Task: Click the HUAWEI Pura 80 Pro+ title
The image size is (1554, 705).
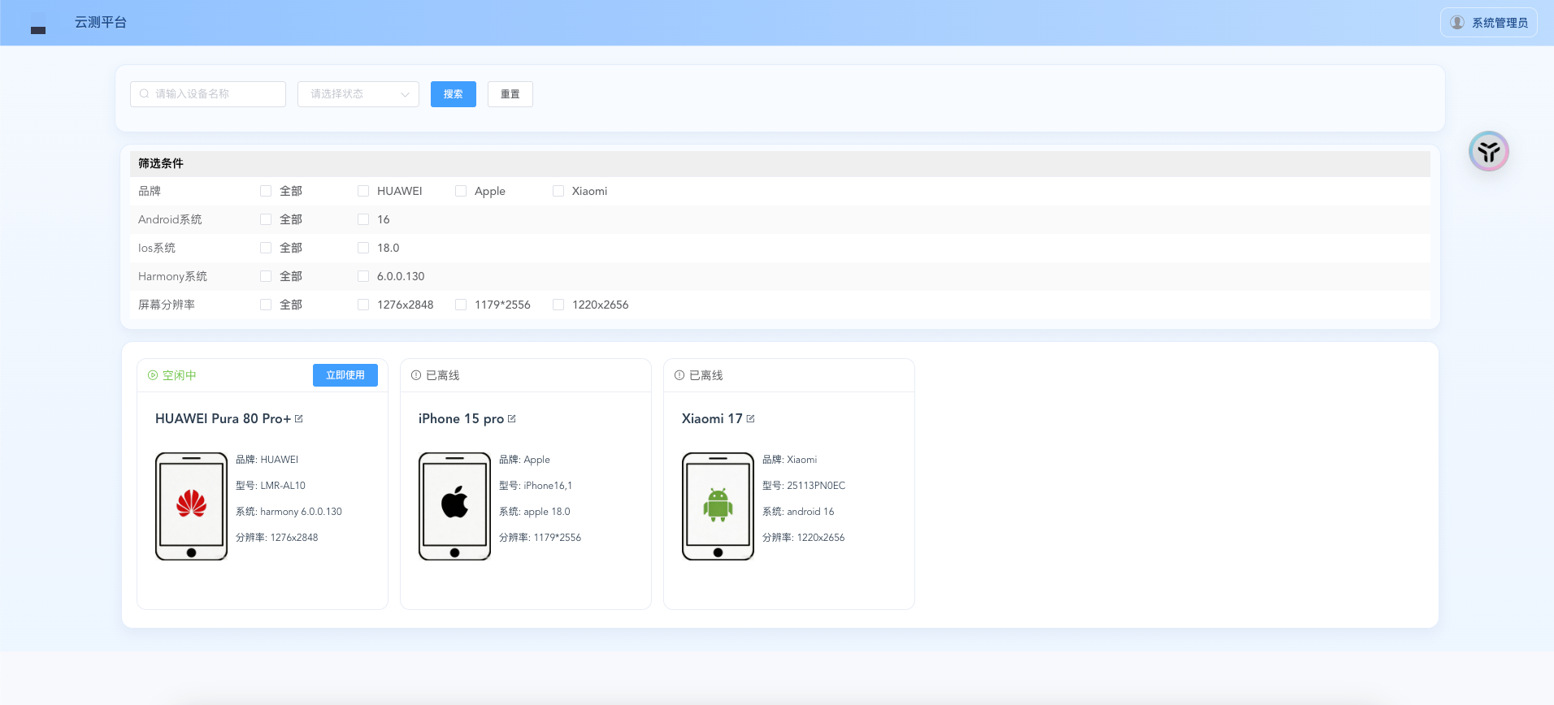Action: 223,419
